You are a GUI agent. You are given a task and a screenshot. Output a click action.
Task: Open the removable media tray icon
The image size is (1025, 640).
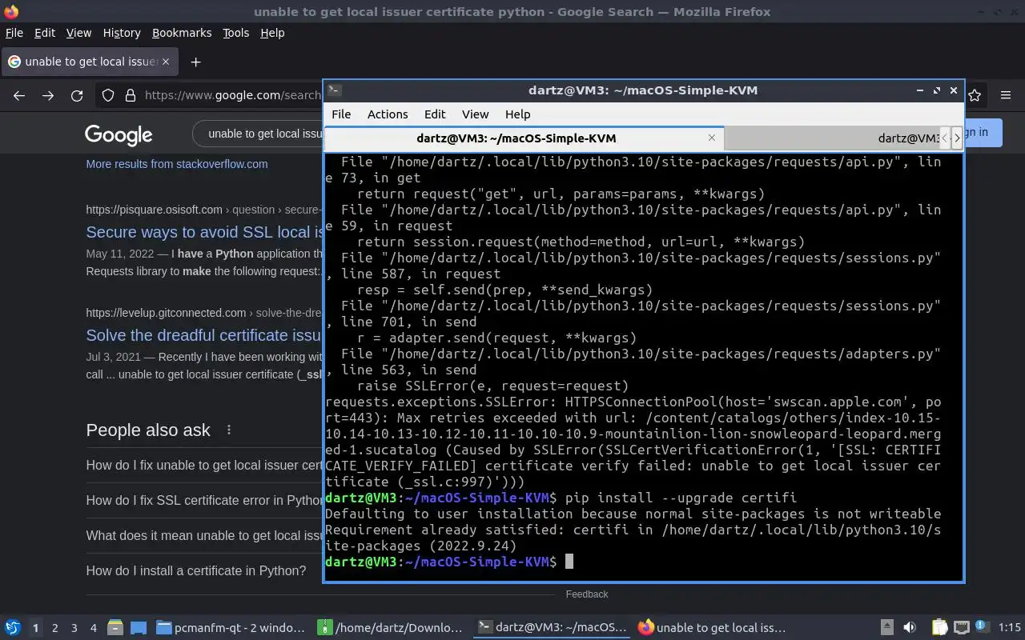pos(886,628)
